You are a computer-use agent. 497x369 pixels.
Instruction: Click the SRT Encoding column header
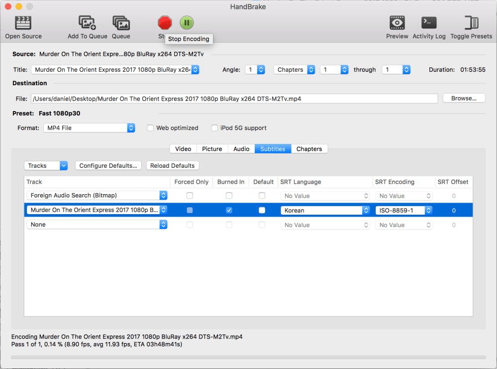pyautogui.click(x=404, y=182)
